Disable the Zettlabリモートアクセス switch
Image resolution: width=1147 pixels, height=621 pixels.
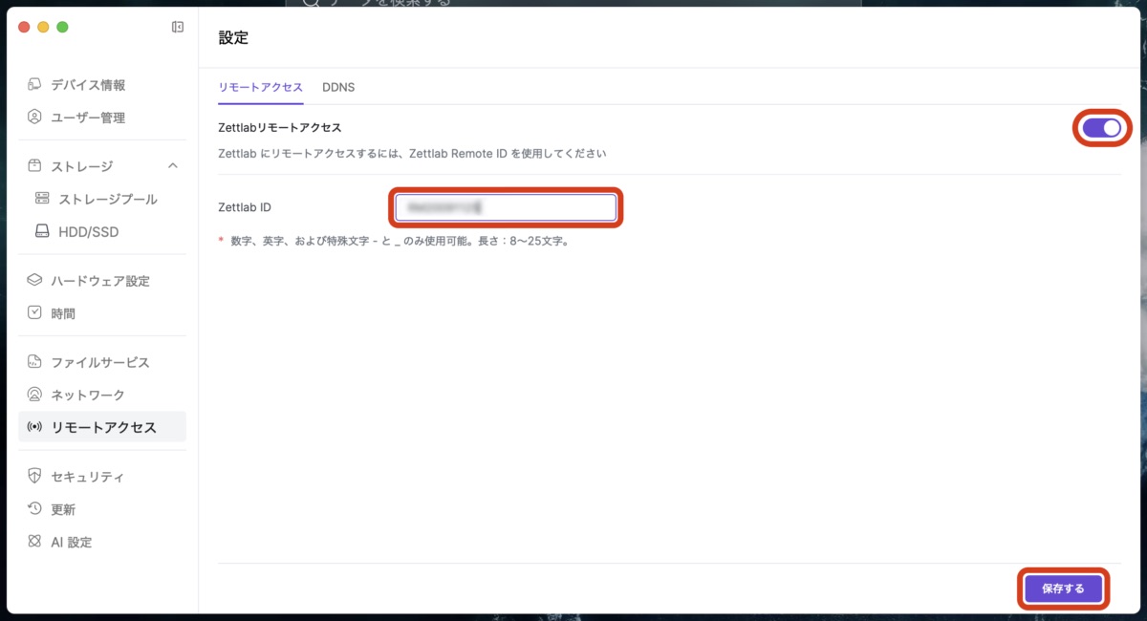pyautogui.click(x=1101, y=127)
